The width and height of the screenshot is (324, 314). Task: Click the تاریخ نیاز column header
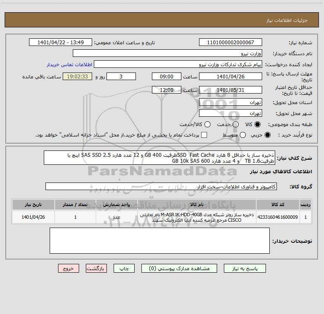point(33,204)
